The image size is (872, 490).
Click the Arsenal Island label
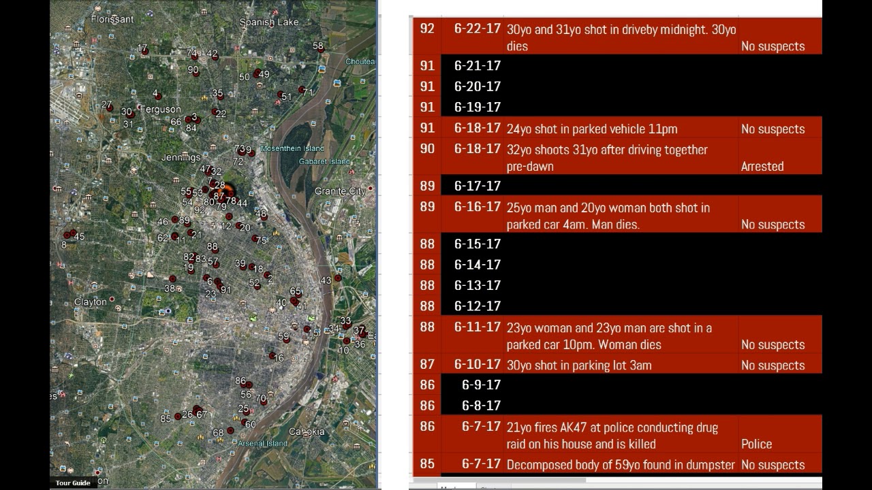[x=263, y=443]
